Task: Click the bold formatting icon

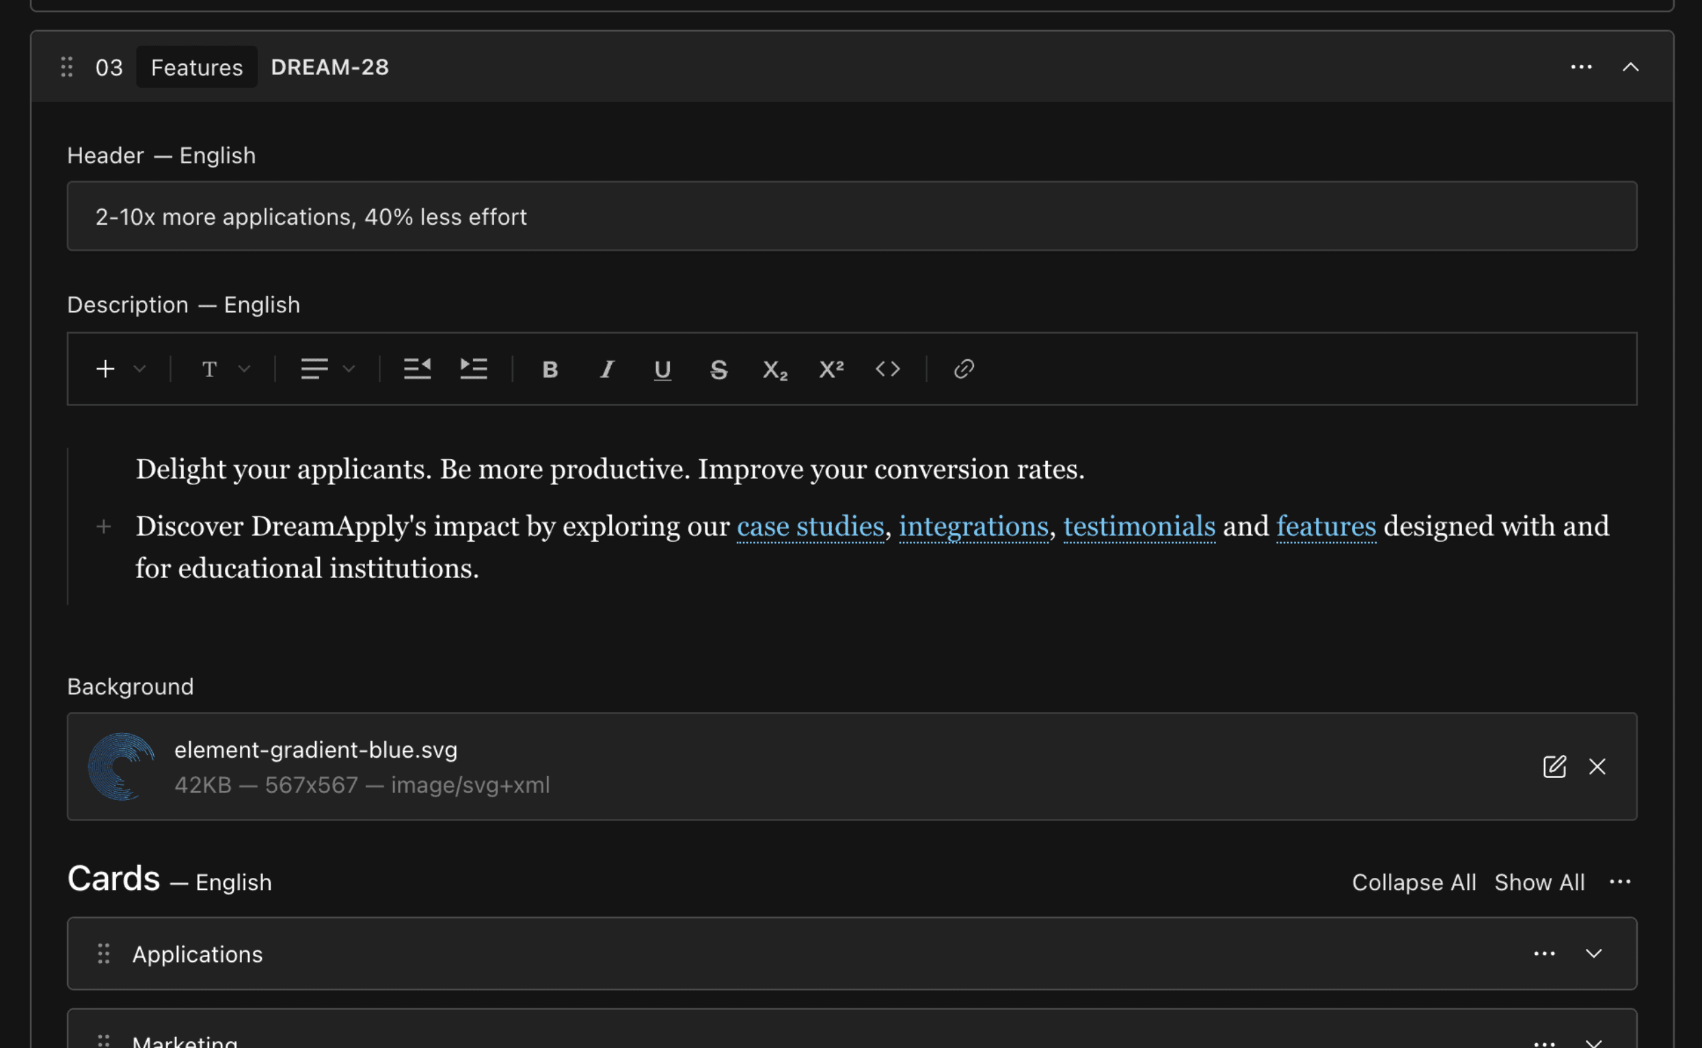Action: pos(550,370)
